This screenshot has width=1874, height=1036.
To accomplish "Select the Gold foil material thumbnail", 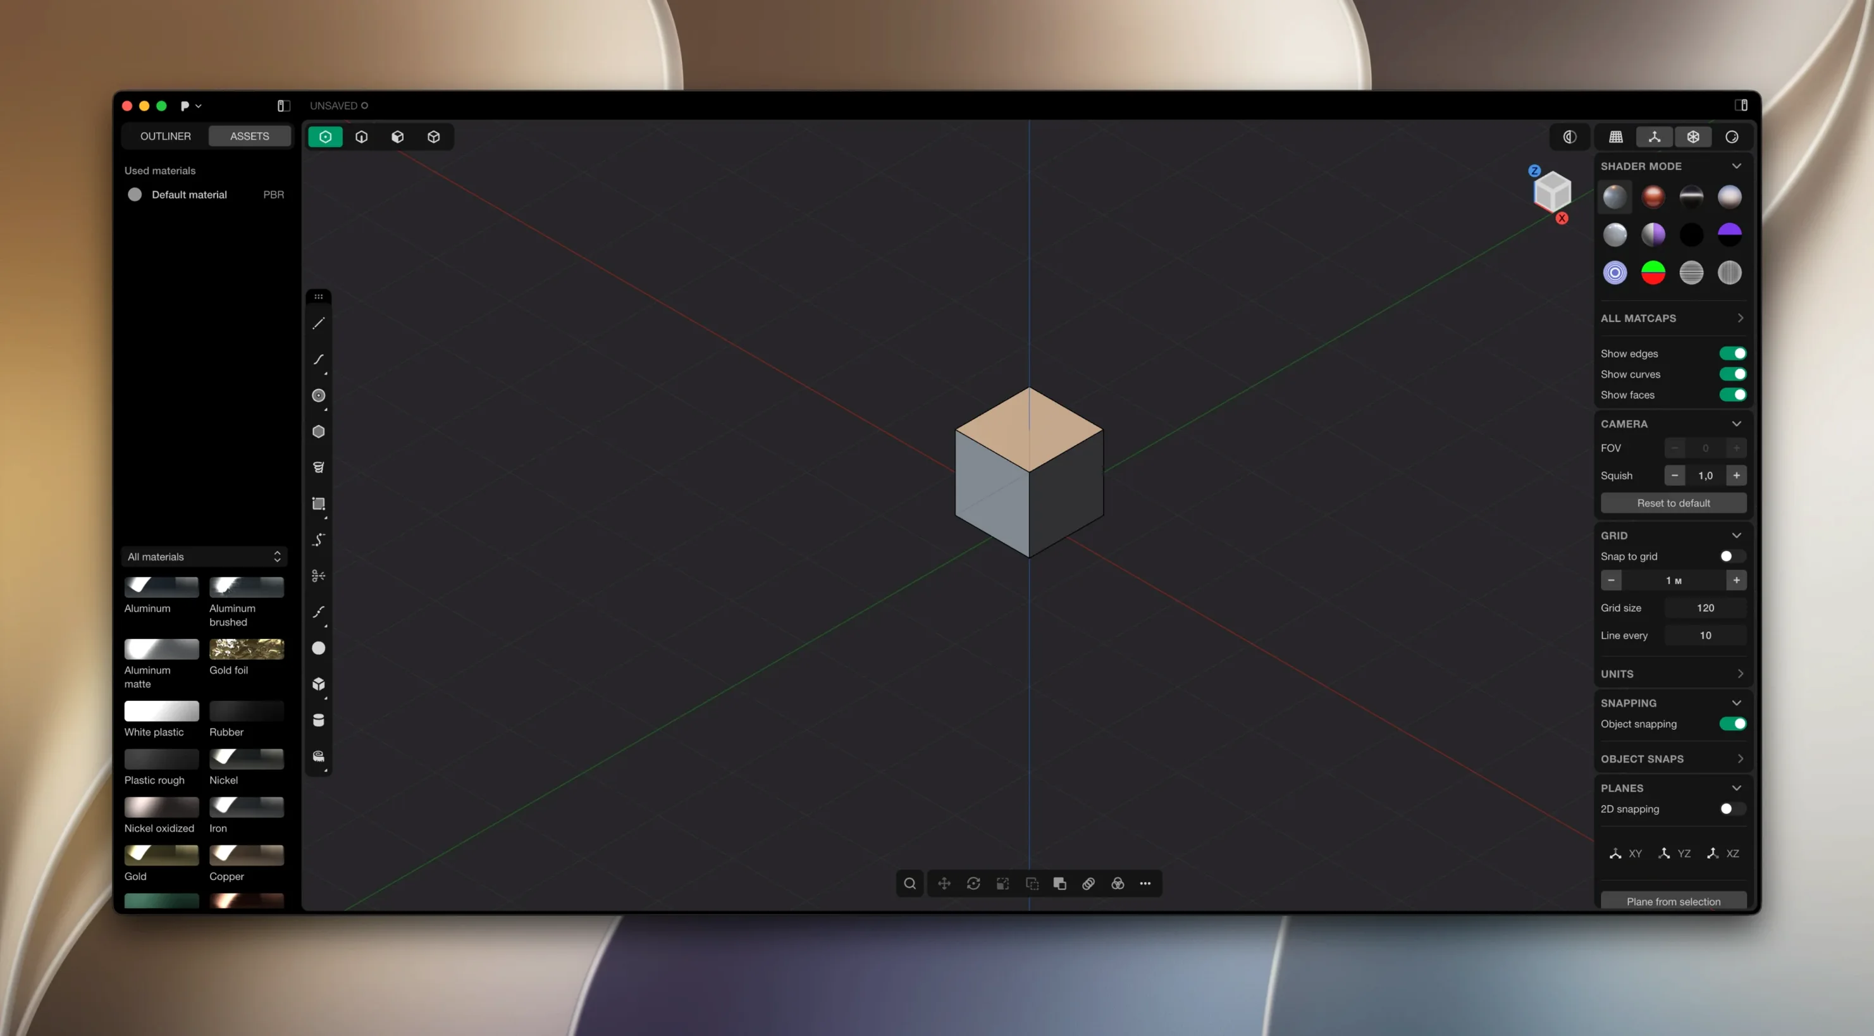I will pyautogui.click(x=247, y=649).
